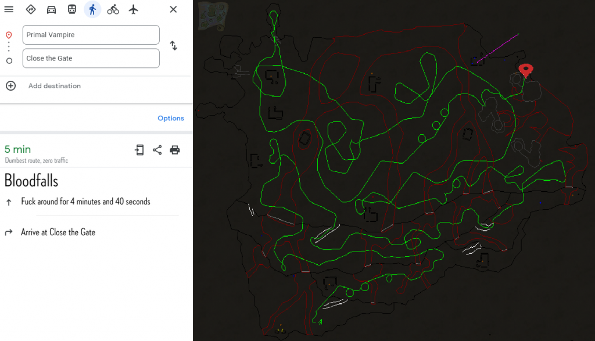Expand route Options

pos(170,119)
